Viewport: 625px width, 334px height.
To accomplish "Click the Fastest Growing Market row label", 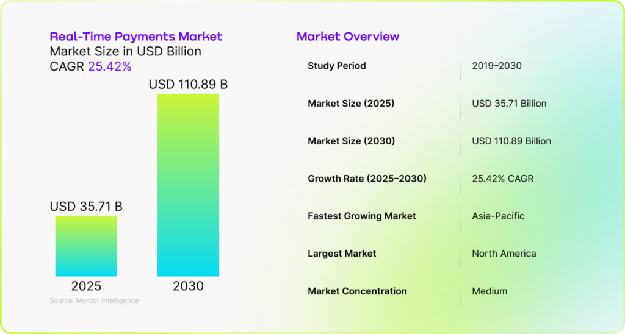I will [x=361, y=216].
